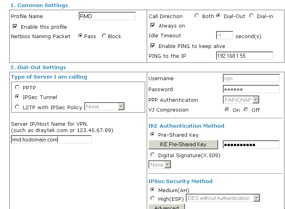285x209 pixels.
Task: Choose Both for Call Direction
Action: (196, 16)
